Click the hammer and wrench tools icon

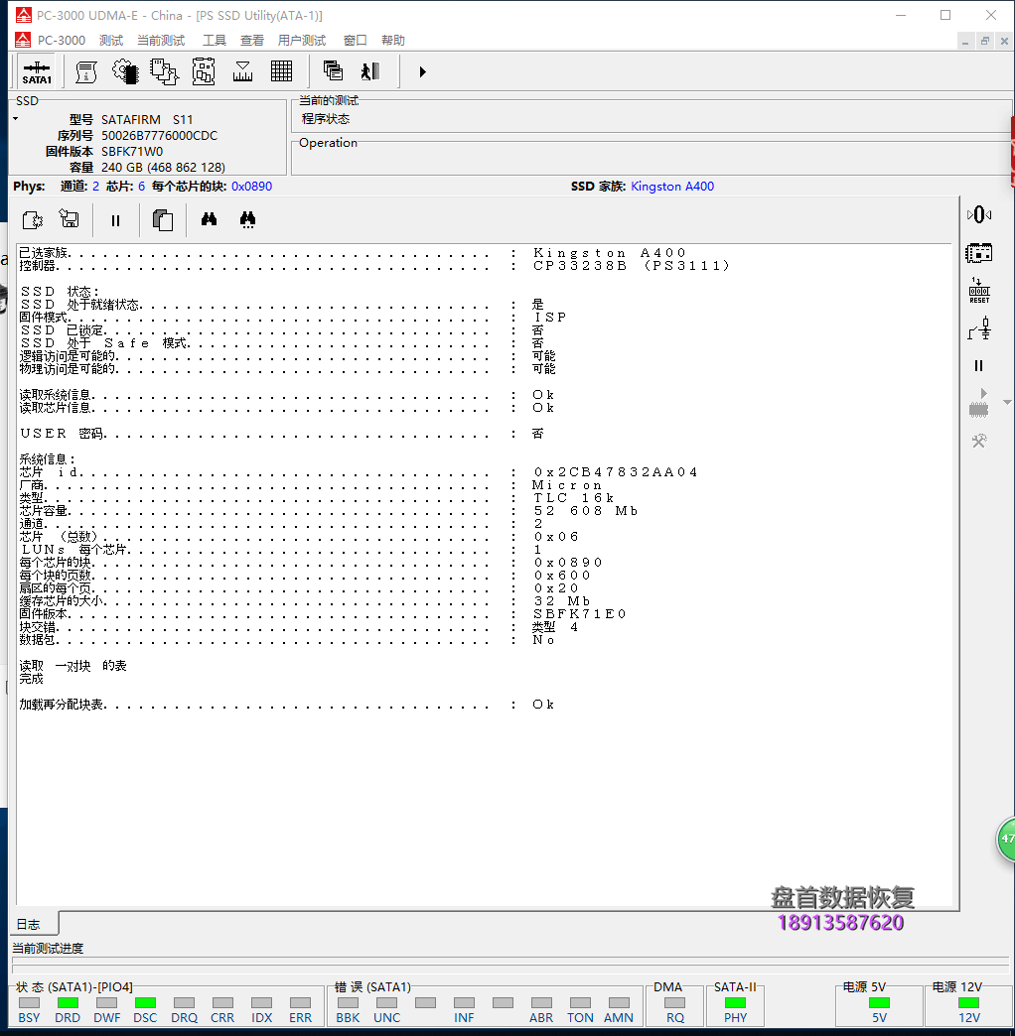point(979,442)
